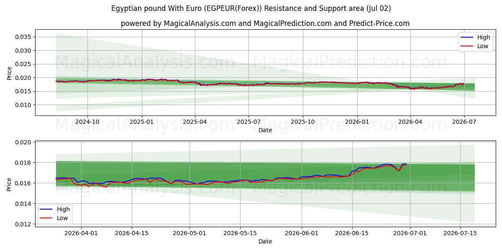Click the 2026-05-15 date tick label

point(241,233)
